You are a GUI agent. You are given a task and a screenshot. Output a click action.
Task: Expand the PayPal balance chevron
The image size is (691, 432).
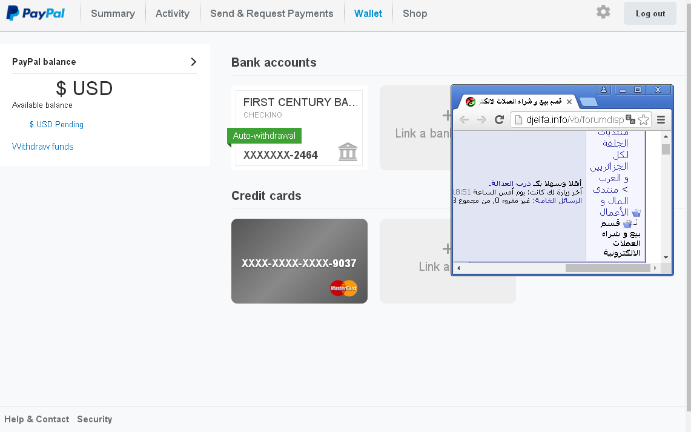193,62
